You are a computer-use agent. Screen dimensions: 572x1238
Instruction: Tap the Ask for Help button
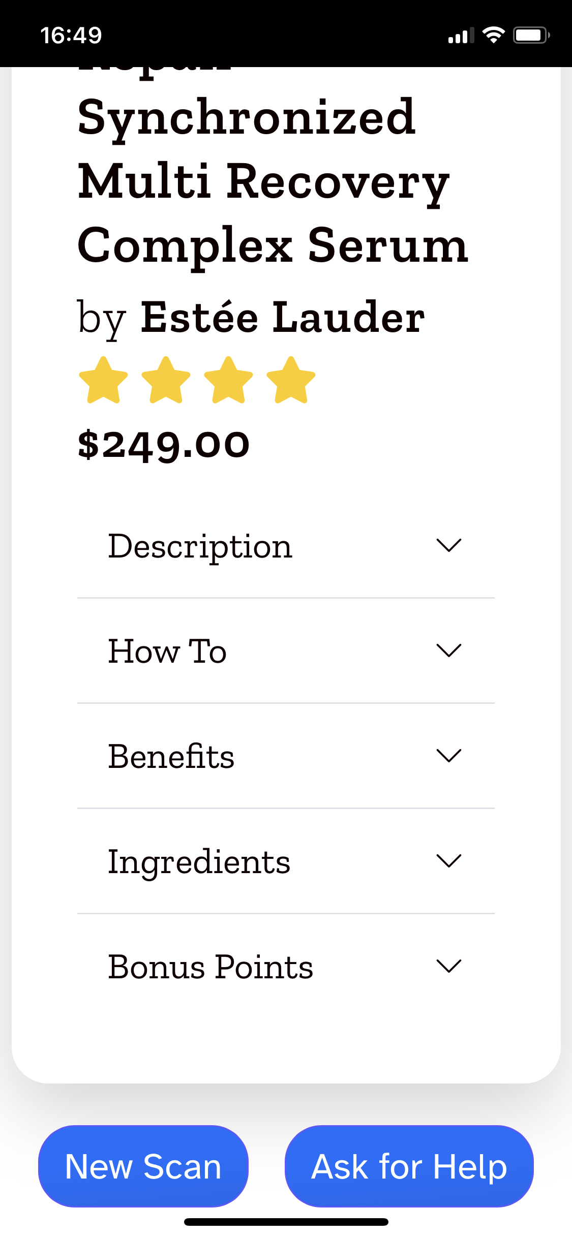tap(409, 1166)
